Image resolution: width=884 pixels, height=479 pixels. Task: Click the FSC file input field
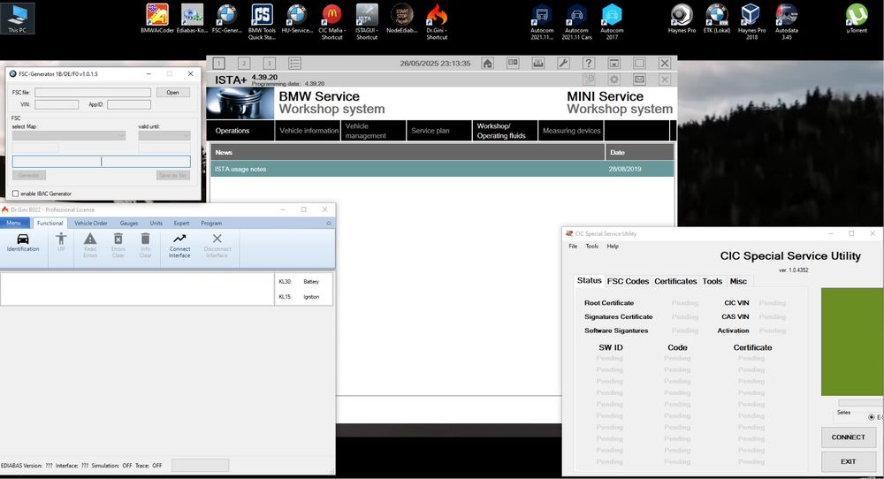(x=93, y=93)
